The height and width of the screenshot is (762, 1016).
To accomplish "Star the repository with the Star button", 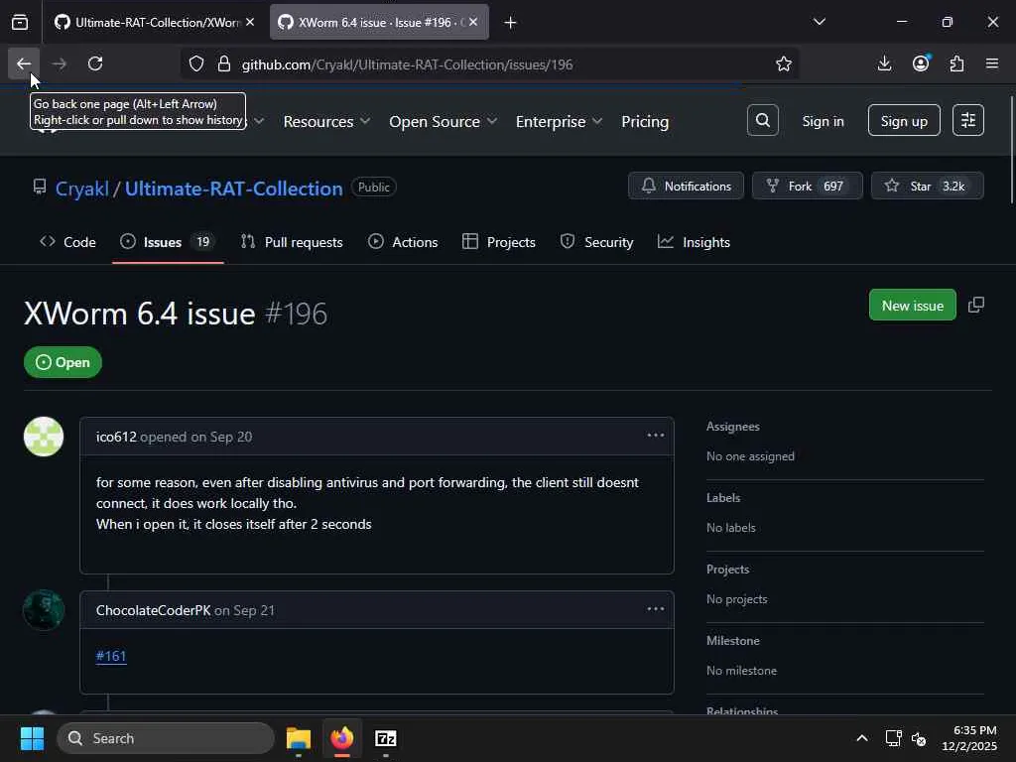I will click(928, 186).
